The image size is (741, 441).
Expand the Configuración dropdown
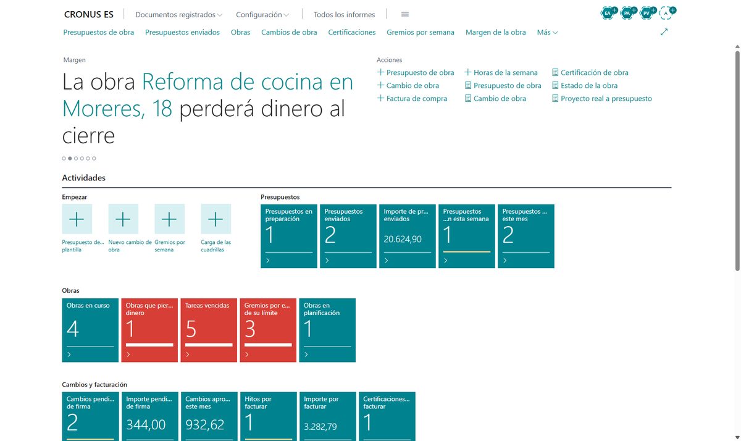263,14
